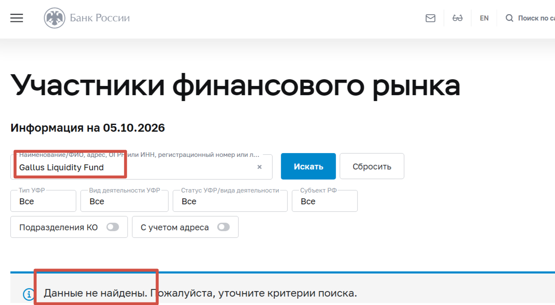Toggle the С учетом адреса switch
This screenshot has height=305, width=555.
[x=224, y=227]
